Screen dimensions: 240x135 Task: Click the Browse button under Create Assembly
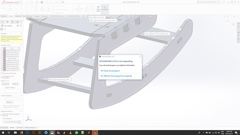(9, 102)
